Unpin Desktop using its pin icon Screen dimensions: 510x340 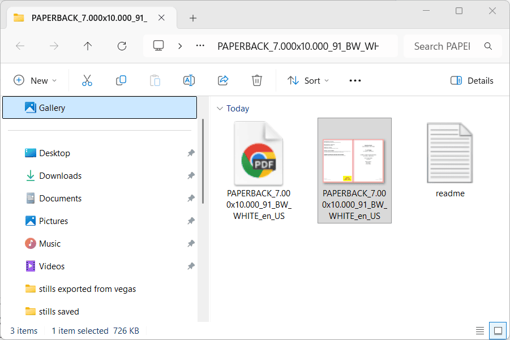pos(191,153)
